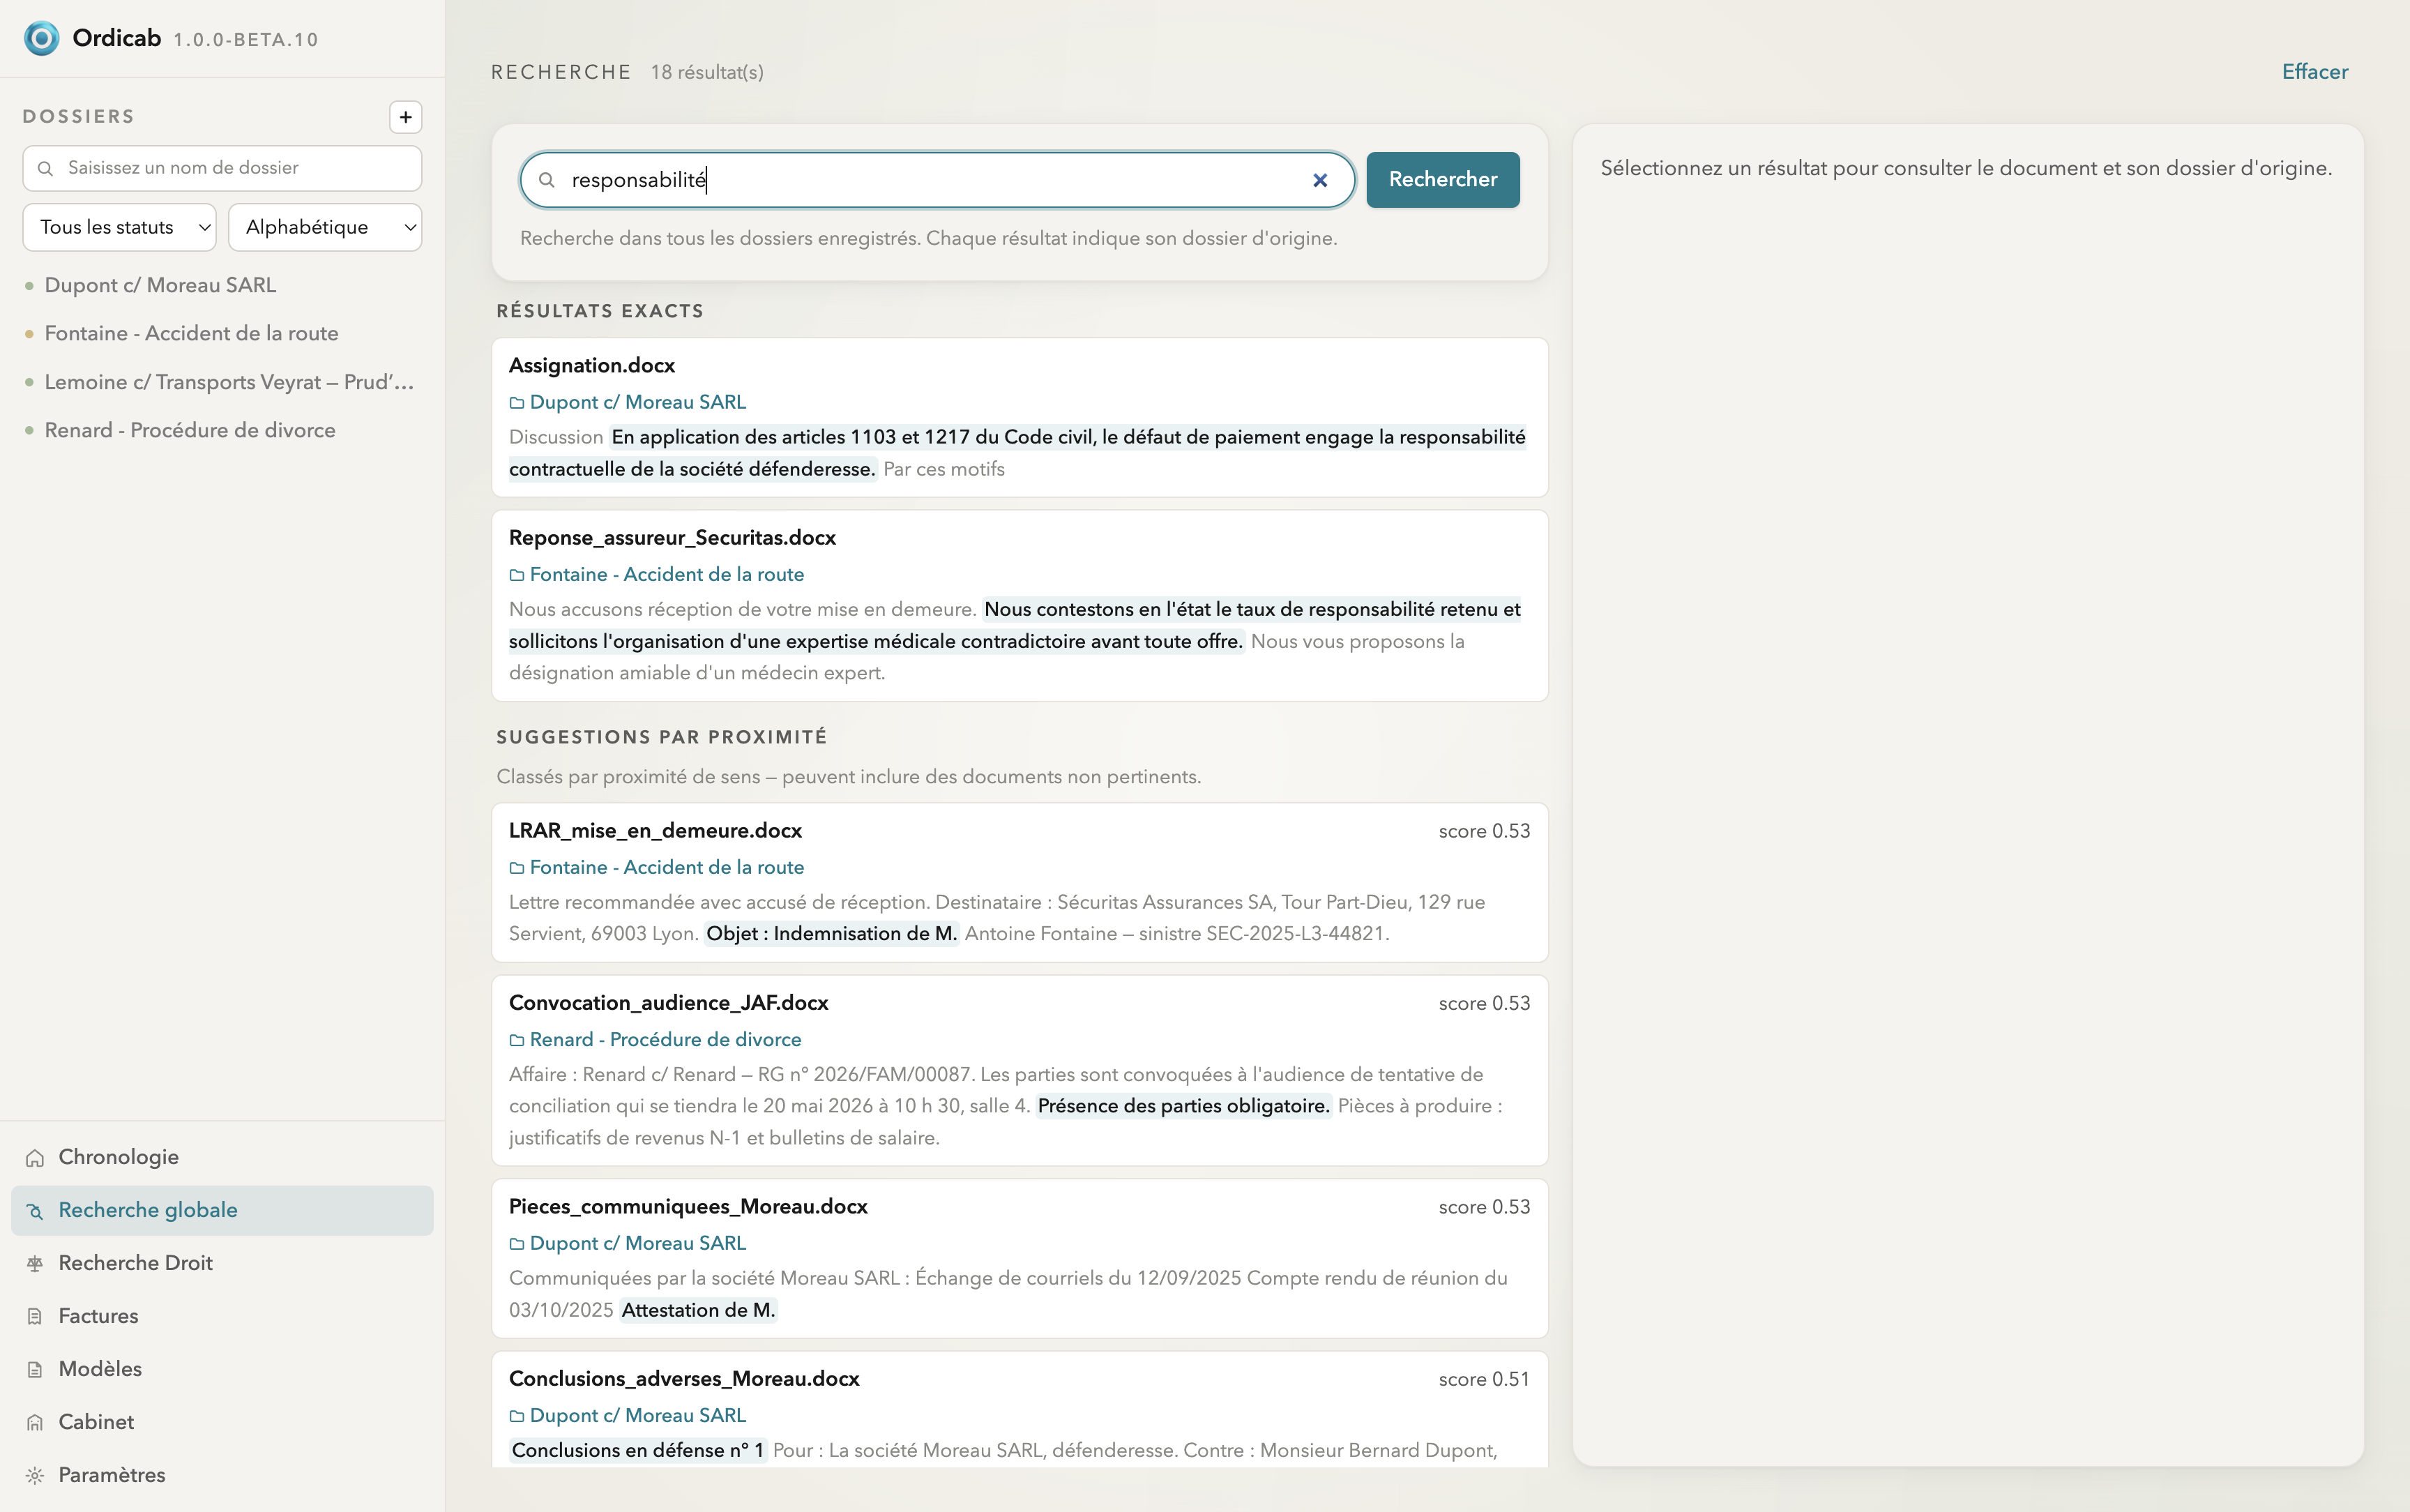This screenshot has height=1512, width=2410.
Task: Click the Modèles file icon
Action: pyautogui.click(x=35, y=1370)
